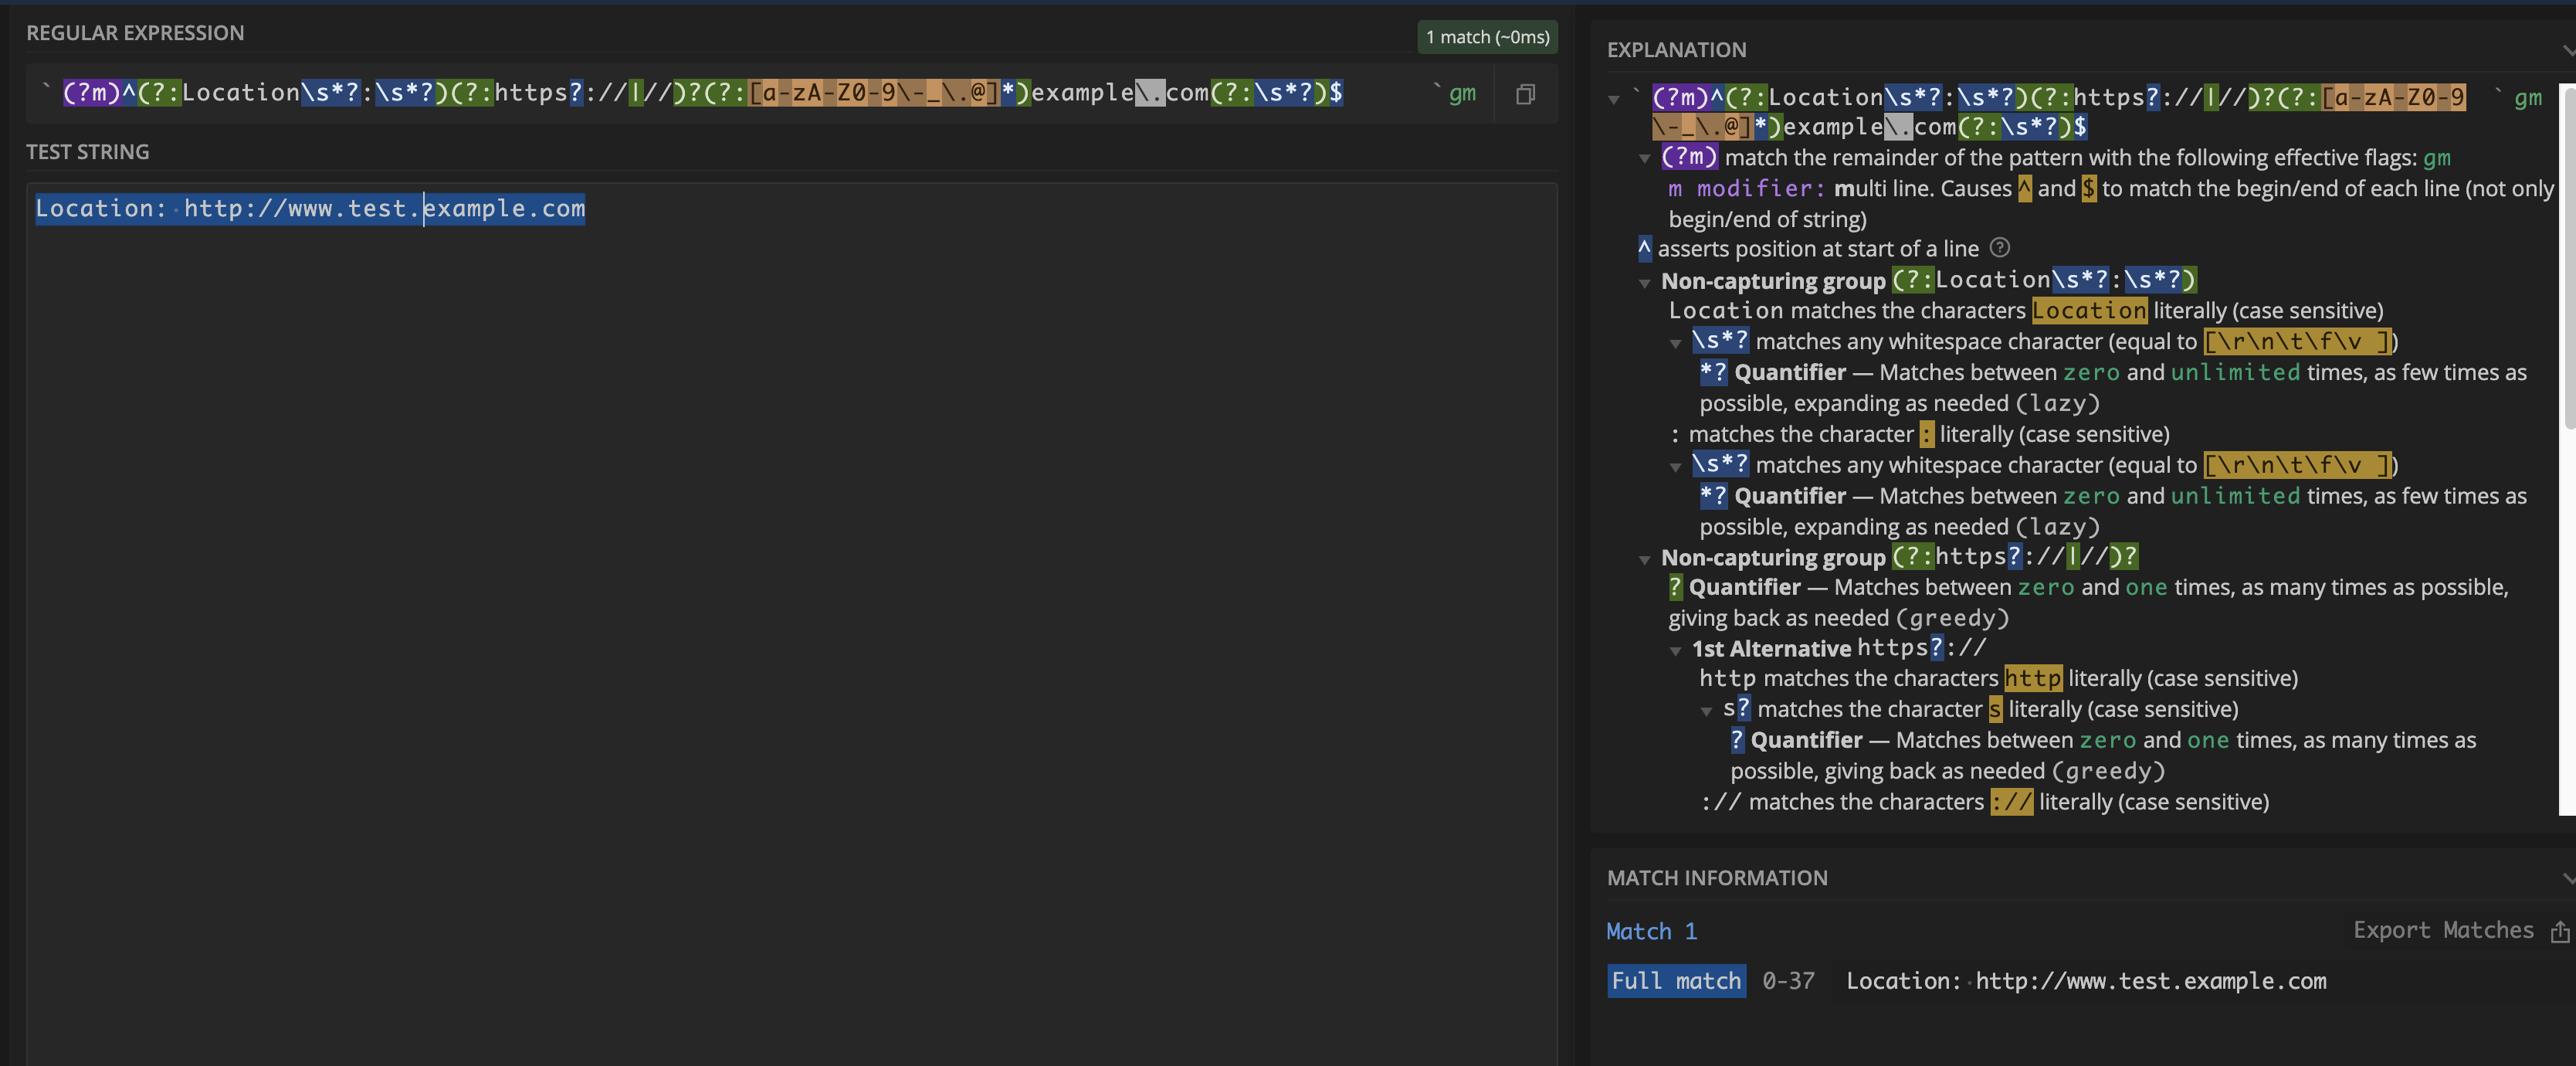The width and height of the screenshot is (2576, 1066).
Task: Click the help icon beside 'asserts position'
Action: click(x=1999, y=247)
